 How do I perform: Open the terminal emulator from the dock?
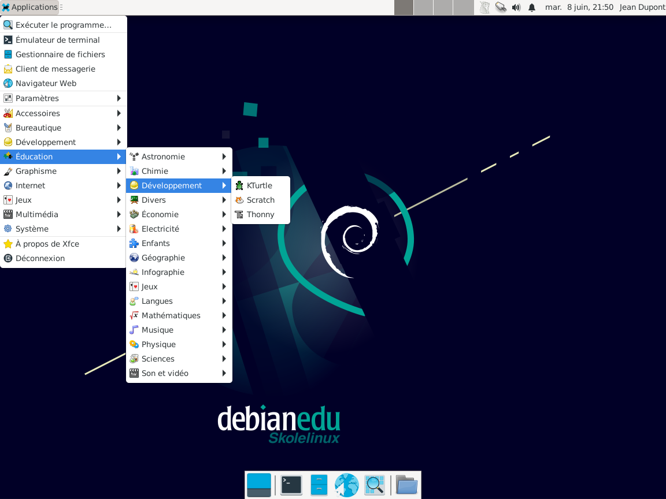coord(291,485)
